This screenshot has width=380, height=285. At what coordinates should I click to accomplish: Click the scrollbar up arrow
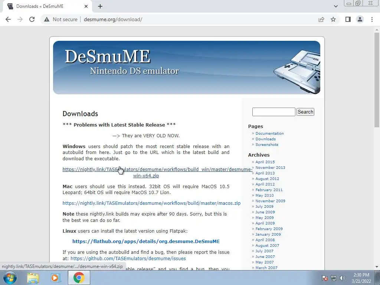pos(377,29)
